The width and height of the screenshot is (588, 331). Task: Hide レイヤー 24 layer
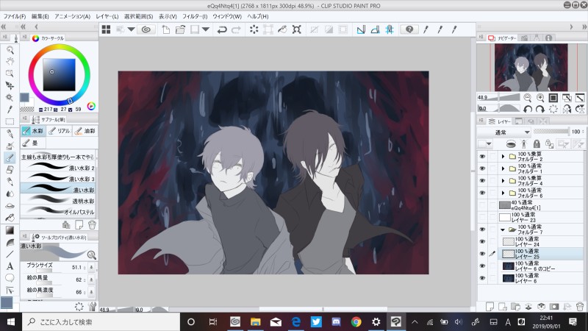pos(482,242)
